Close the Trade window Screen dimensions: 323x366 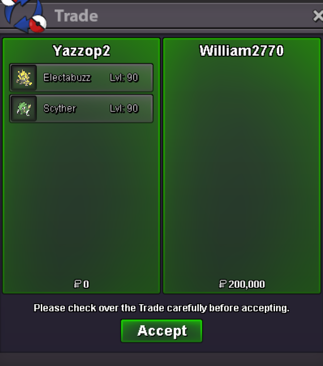[x=318, y=16]
